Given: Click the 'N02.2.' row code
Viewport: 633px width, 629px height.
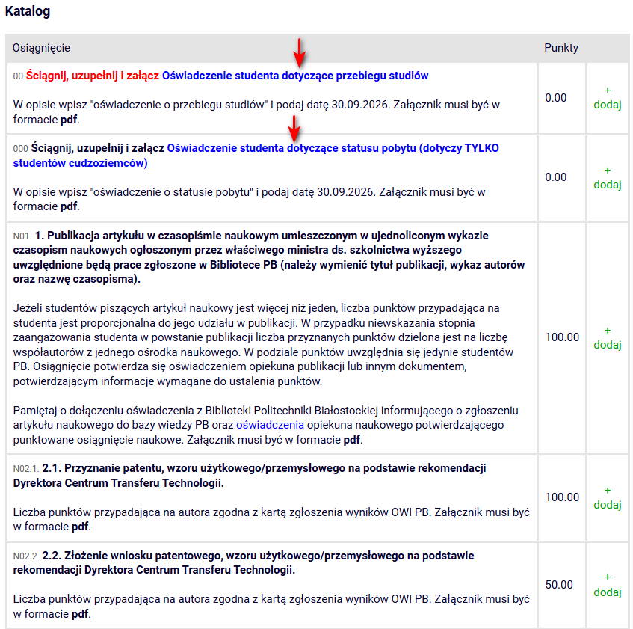Looking at the screenshot, I should pyautogui.click(x=26, y=556).
